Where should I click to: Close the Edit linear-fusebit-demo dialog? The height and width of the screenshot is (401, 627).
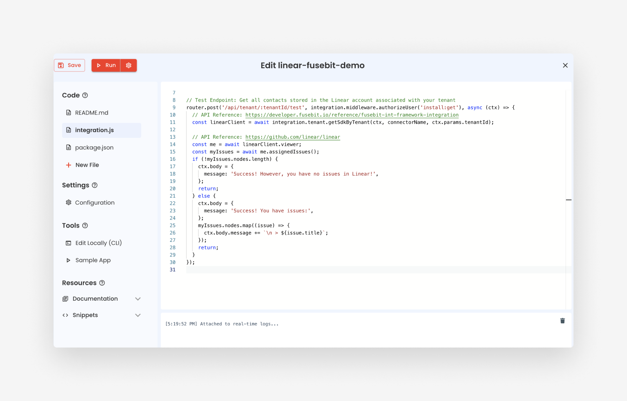click(565, 65)
